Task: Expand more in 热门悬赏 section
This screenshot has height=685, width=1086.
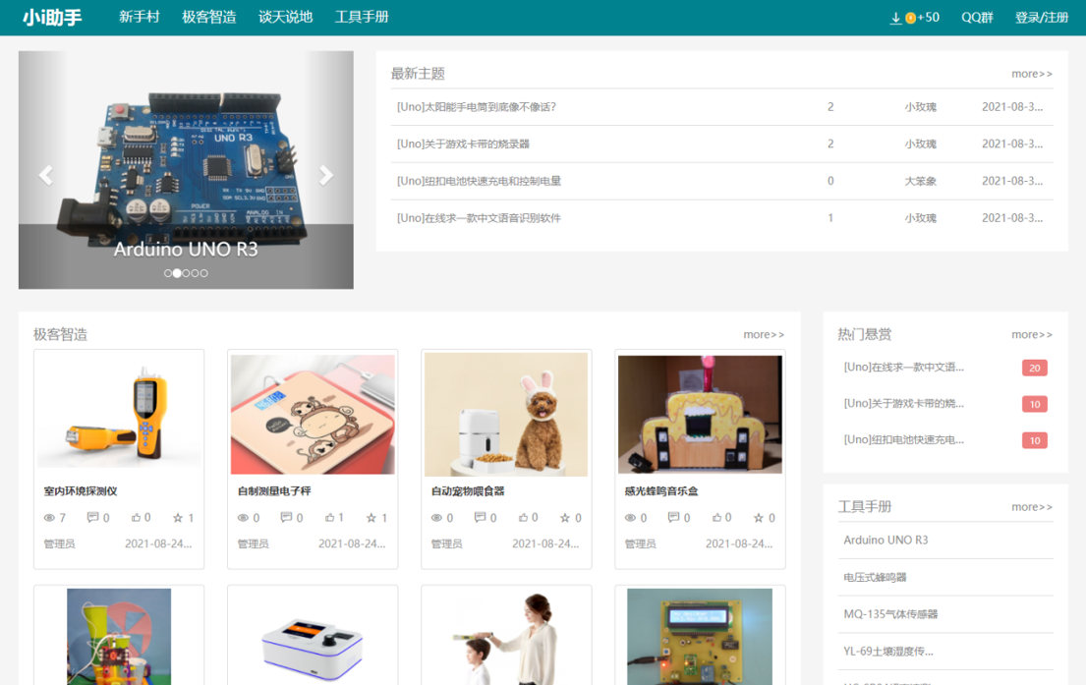Action: pos(1031,334)
